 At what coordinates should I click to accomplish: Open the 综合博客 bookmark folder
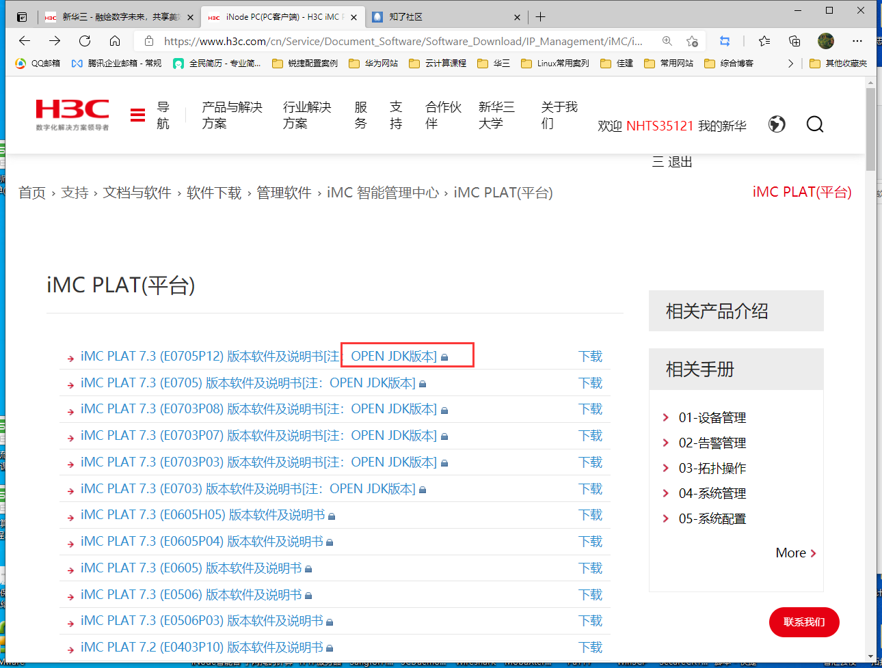tap(729, 64)
